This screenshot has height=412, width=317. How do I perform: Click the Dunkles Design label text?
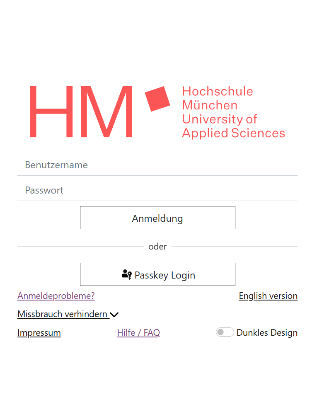267,332
